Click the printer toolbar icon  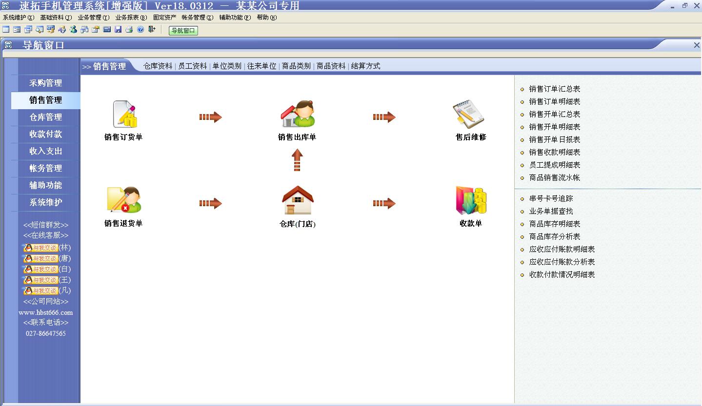pos(129,30)
